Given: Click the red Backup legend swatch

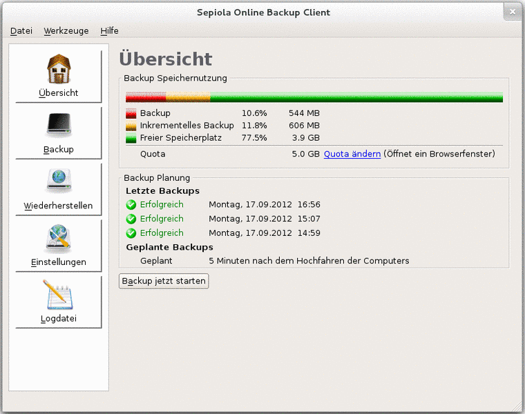Looking at the screenshot, I should 131,113.
